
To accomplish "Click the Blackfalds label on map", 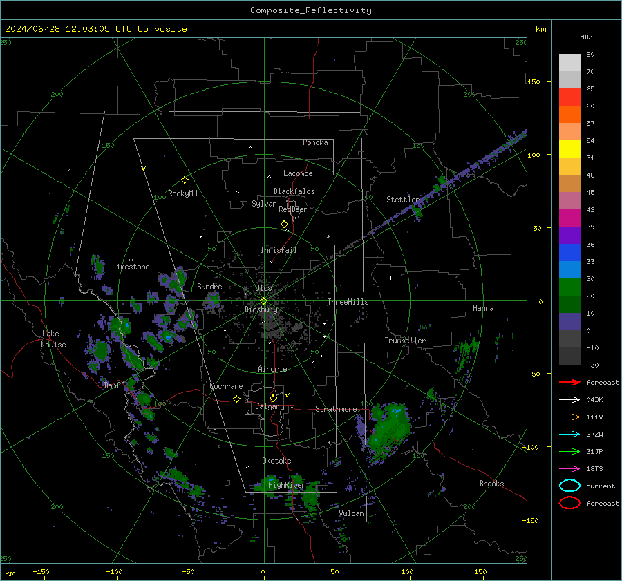I will pos(294,191).
